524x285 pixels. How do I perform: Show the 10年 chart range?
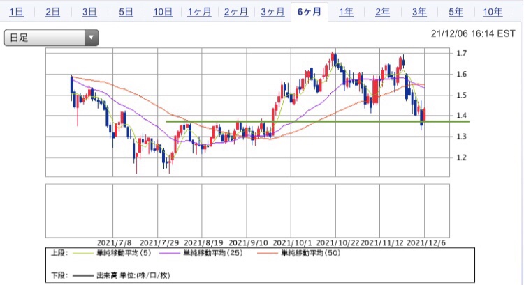[493, 12]
